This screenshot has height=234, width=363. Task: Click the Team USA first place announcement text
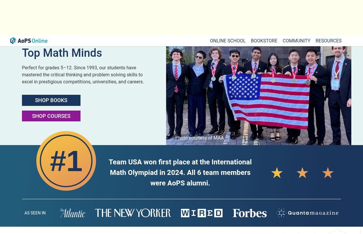pyautogui.click(x=180, y=173)
